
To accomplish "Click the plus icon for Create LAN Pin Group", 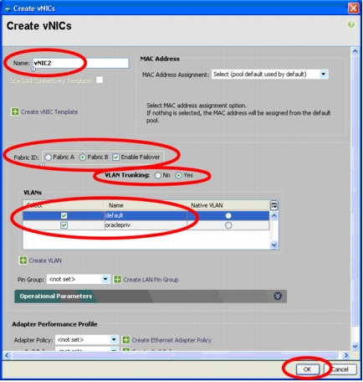I will coord(118,280).
